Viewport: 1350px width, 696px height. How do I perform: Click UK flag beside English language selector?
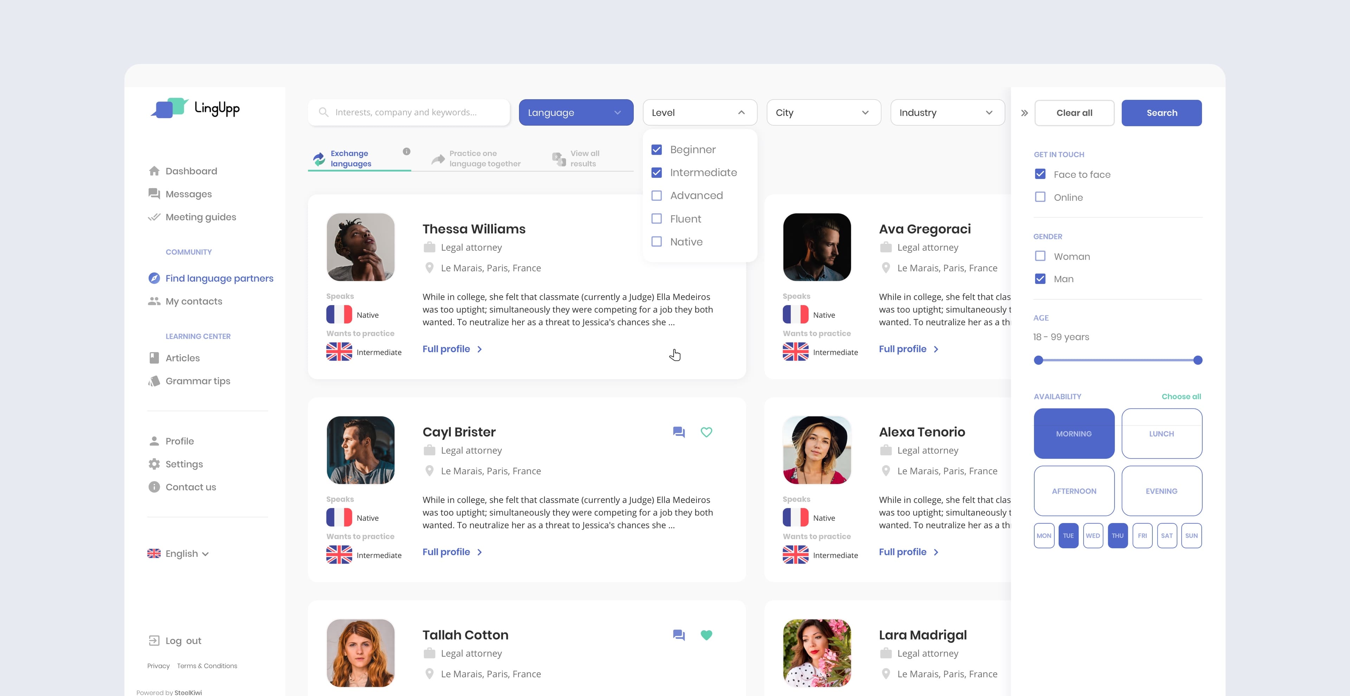(x=154, y=553)
